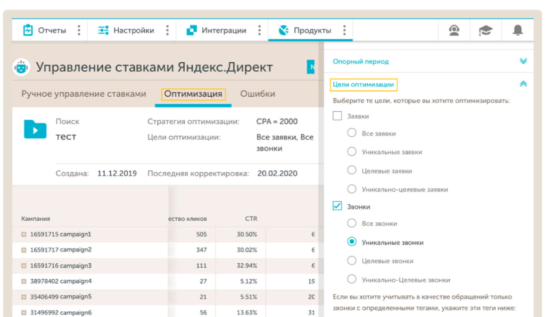
Task: Open the graduation cap training icon
Action: [x=485, y=30]
